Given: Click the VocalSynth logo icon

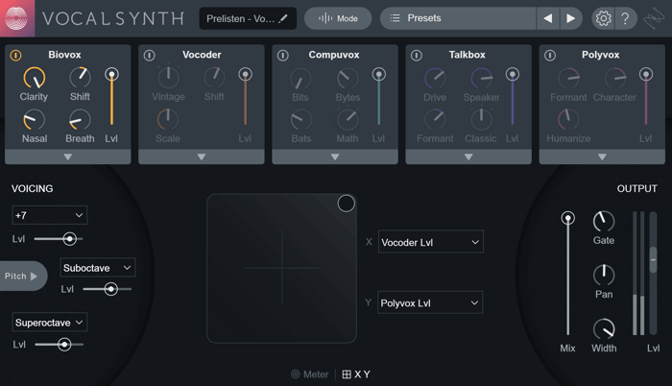Looking at the screenshot, I should [17, 18].
